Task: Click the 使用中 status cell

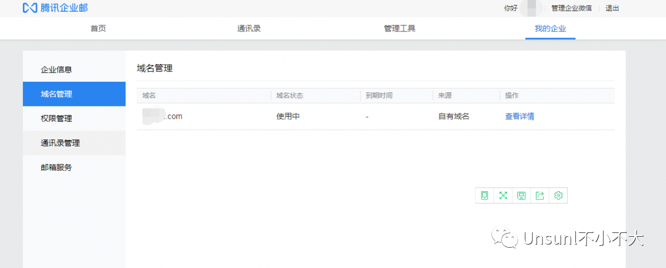Action: pos(288,116)
